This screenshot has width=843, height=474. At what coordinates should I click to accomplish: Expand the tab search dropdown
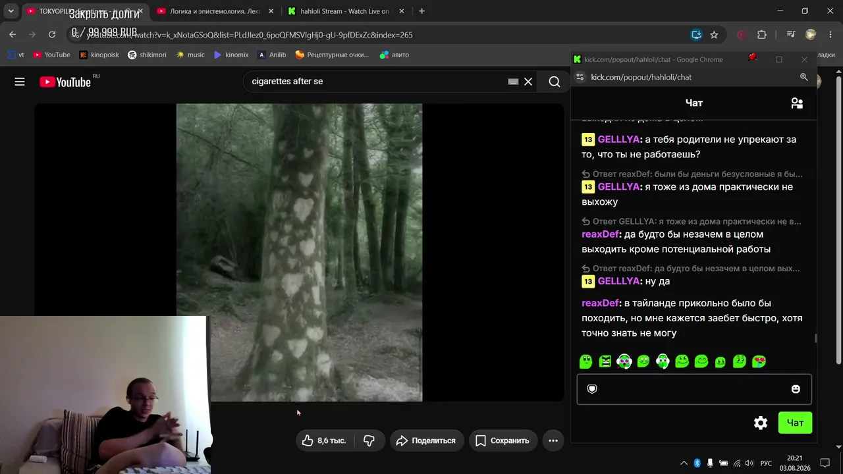11,11
